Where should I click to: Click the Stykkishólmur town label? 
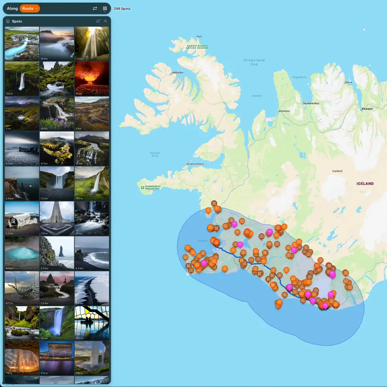pyautogui.click(x=195, y=164)
